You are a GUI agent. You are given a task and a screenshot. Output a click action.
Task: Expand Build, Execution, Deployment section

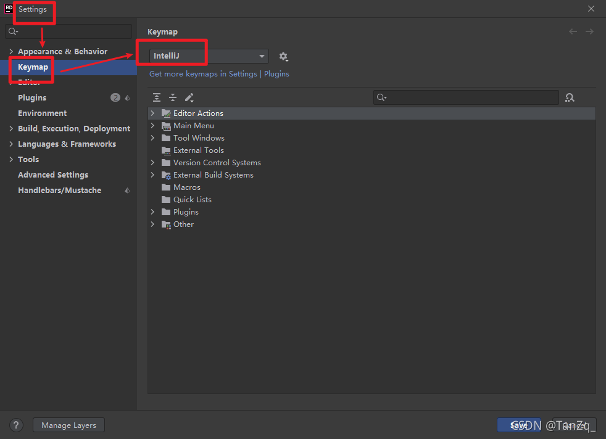(11, 129)
